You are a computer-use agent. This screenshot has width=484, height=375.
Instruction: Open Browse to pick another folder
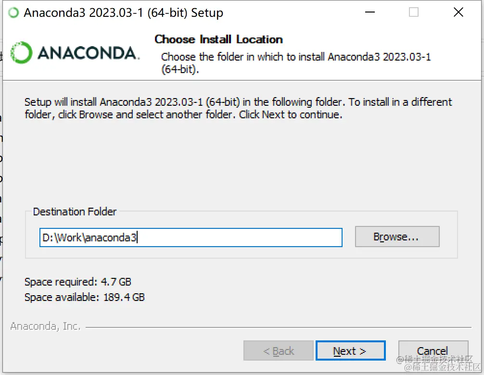tap(397, 237)
